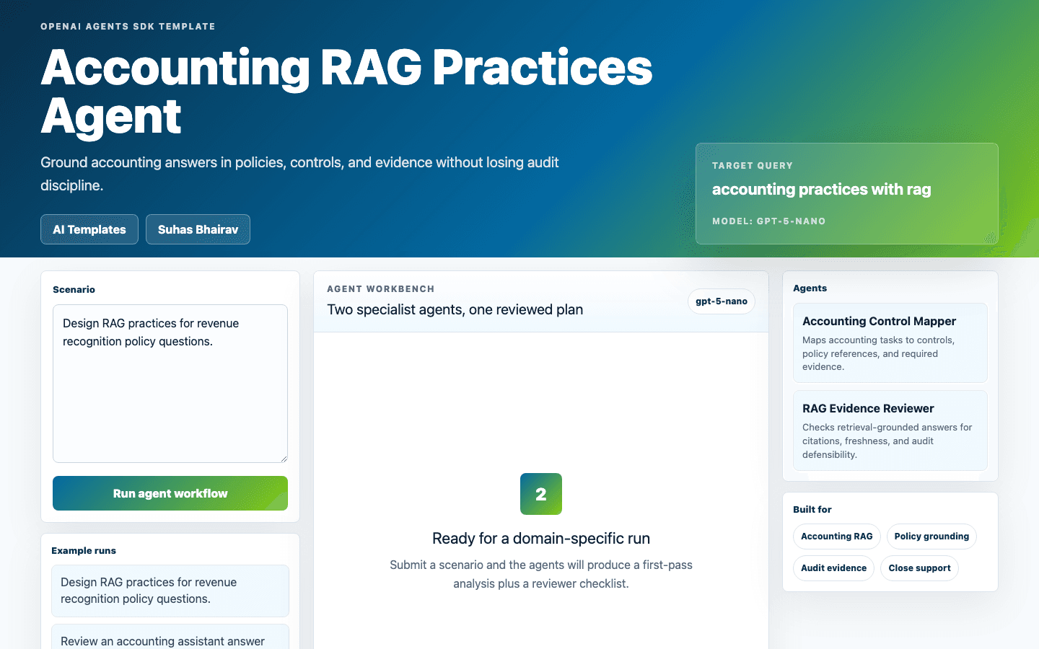Click the 'Scenario' label

[74, 290]
